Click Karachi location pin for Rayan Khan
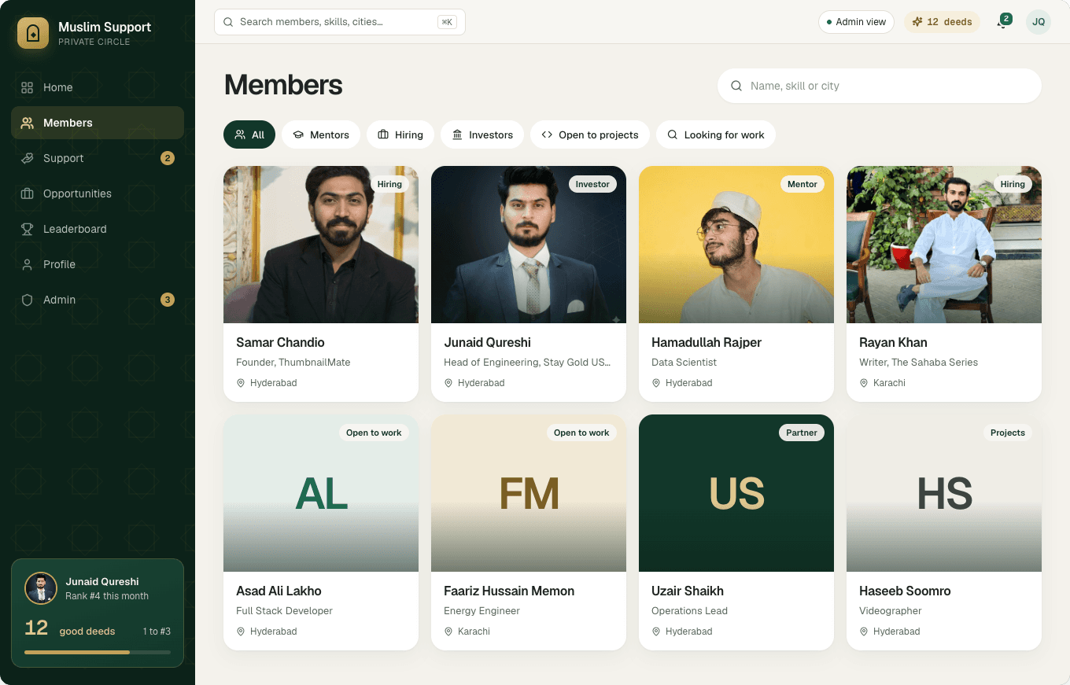Image resolution: width=1070 pixels, height=685 pixels. [864, 383]
